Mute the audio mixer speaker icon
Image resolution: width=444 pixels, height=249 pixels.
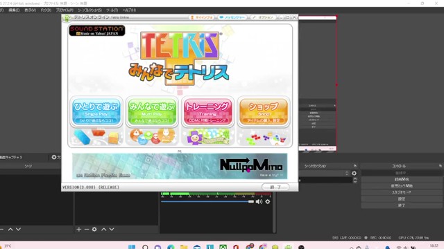pos(259,201)
